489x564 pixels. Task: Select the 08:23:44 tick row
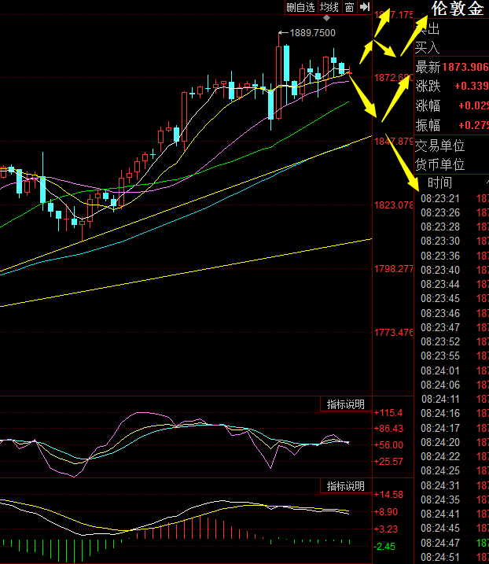point(454,284)
